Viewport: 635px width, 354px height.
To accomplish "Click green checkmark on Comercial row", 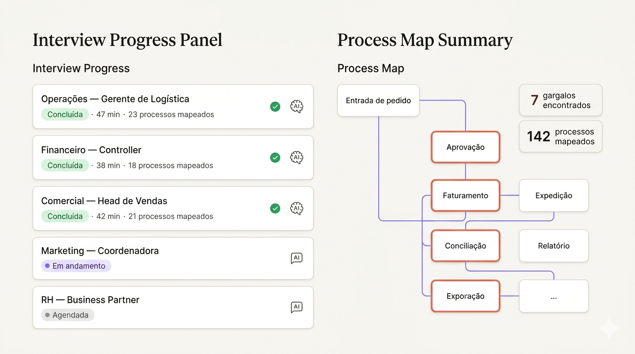I will [x=275, y=208].
